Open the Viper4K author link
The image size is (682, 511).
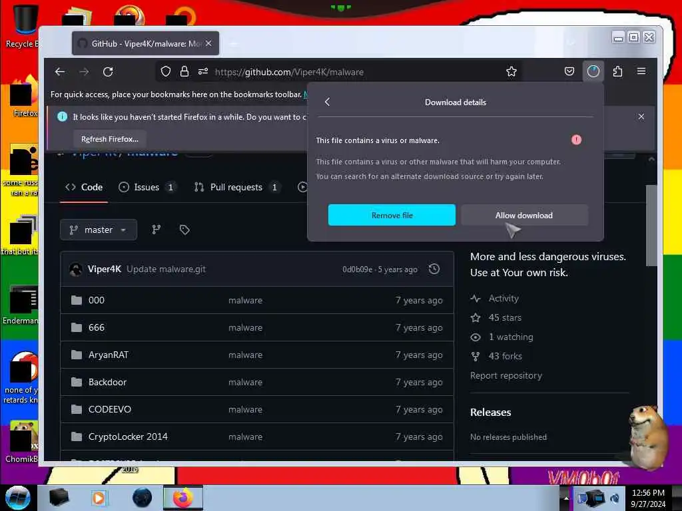[x=105, y=269]
